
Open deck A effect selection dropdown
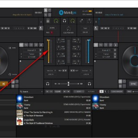coord(40,50)
